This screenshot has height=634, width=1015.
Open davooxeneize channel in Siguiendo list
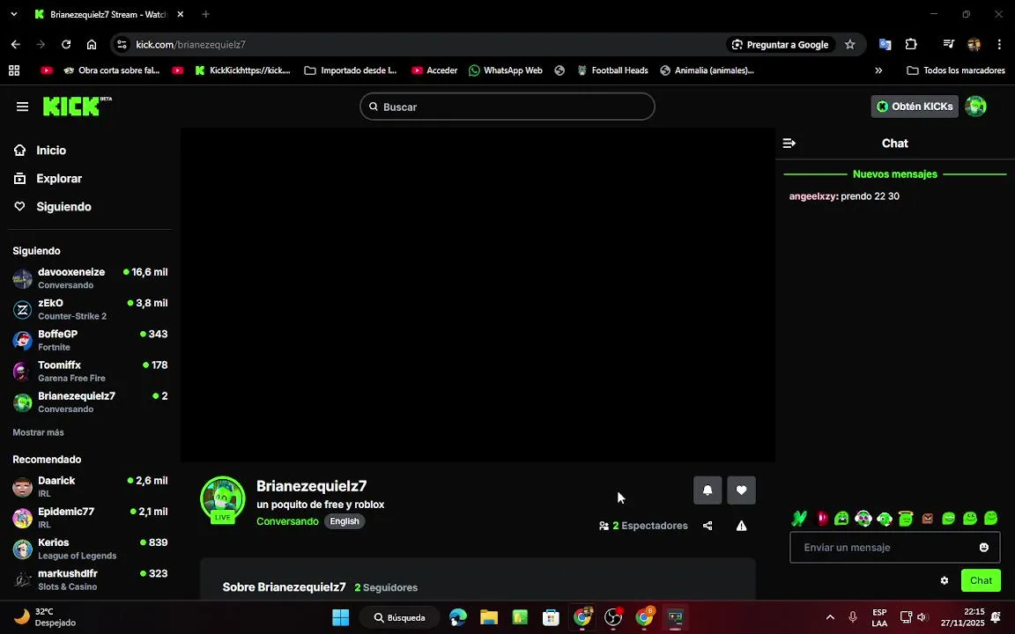(90, 278)
